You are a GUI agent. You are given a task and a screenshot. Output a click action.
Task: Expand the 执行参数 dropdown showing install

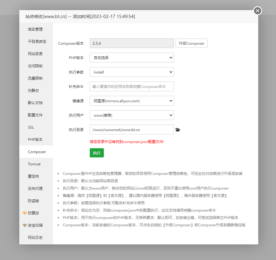(x=132, y=72)
